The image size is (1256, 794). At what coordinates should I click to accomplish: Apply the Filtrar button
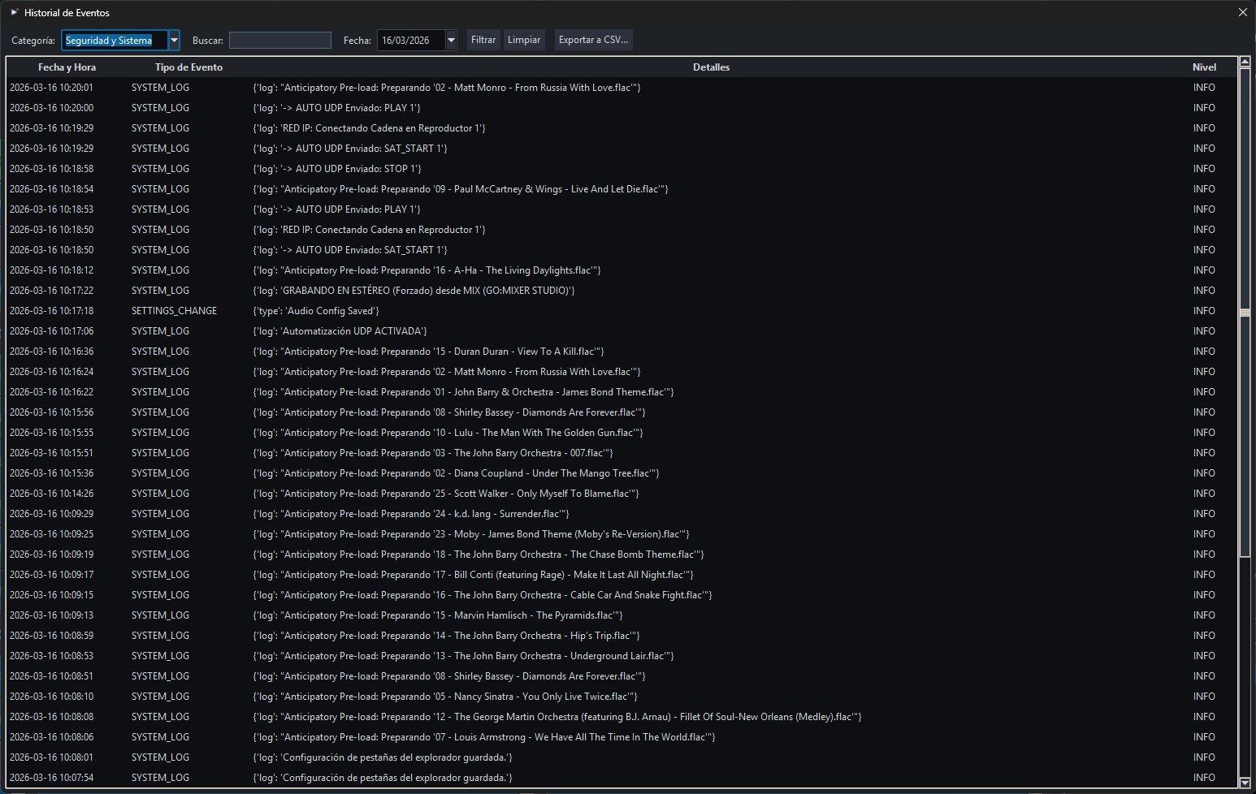[483, 40]
